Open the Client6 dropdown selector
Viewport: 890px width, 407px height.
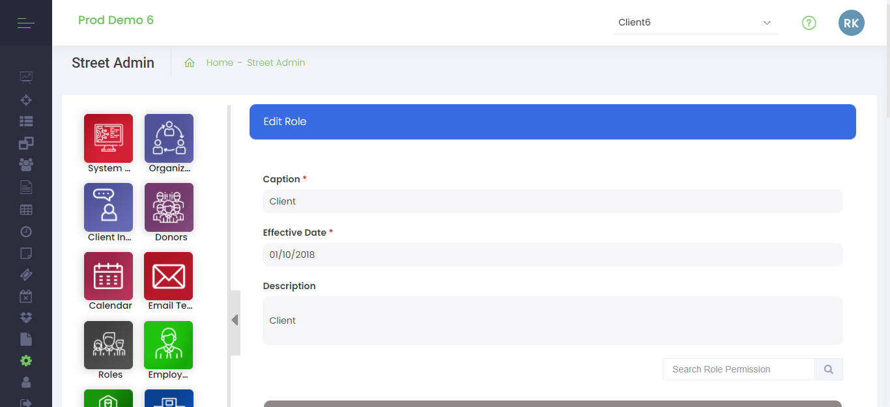point(696,22)
